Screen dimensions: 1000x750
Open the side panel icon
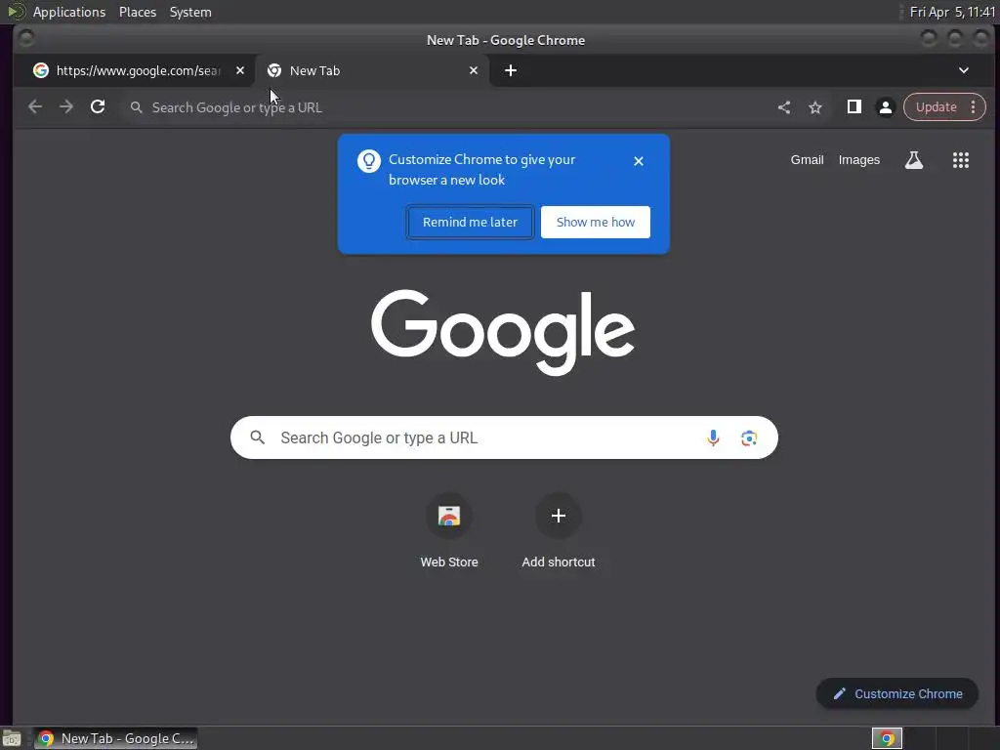click(x=854, y=107)
